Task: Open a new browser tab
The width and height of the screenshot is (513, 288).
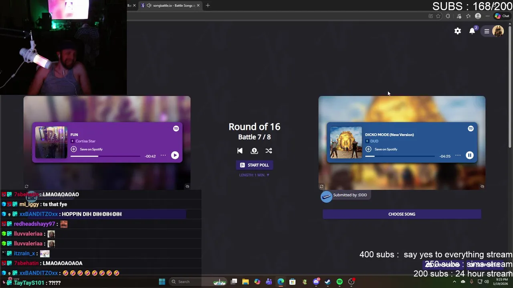Action: 208,6
